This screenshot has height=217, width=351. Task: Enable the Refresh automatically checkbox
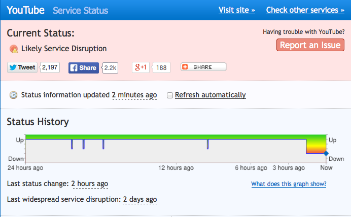point(170,95)
